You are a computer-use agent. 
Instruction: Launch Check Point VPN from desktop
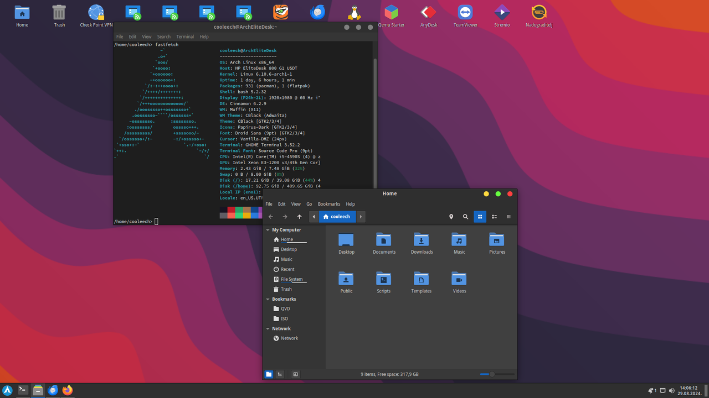click(x=96, y=16)
